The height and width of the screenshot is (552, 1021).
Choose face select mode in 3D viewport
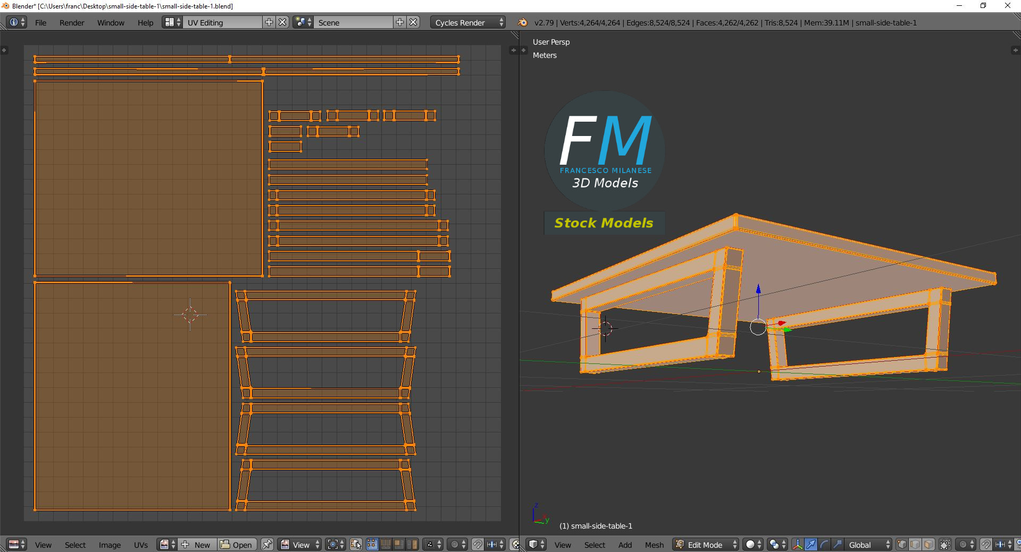pyautogui.click(x=928, y=545)
